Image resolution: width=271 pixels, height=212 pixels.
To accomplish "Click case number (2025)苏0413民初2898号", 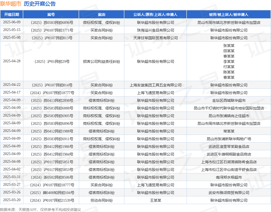I will coord(52,100).
